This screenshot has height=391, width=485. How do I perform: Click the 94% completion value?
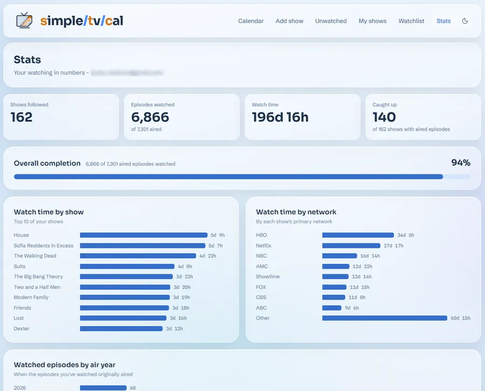coord(461,163)
